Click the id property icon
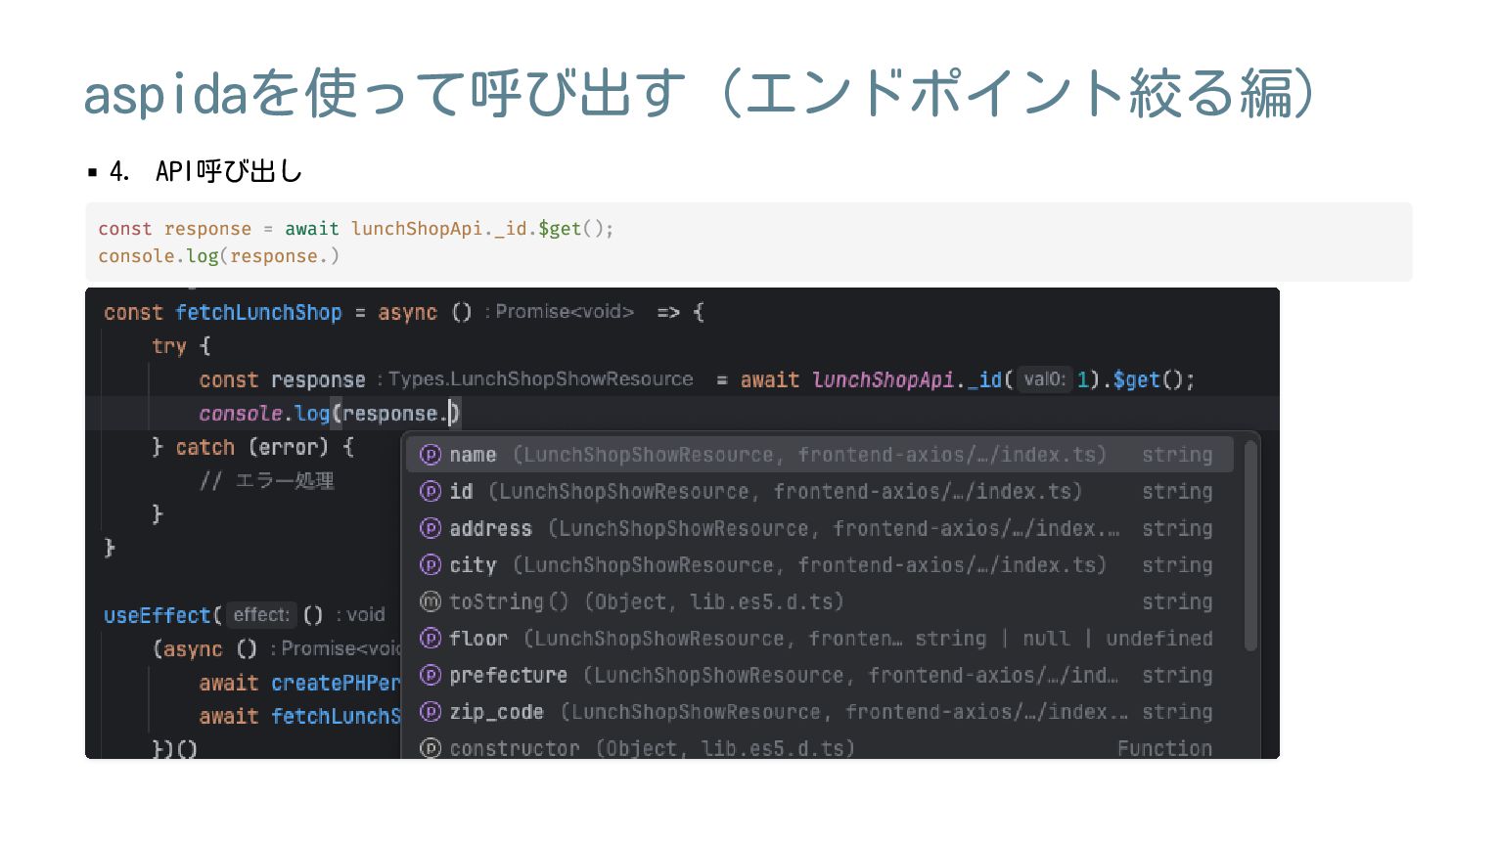The image size is (1498, 844). tap(430, 492)
